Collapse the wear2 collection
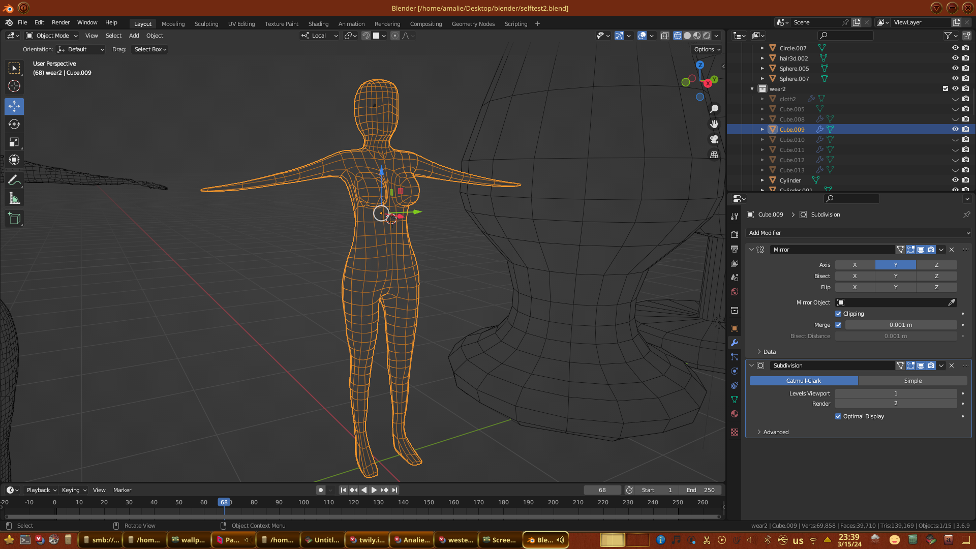Viewport: 976px width, 549px height. click(x=752, y=89)
